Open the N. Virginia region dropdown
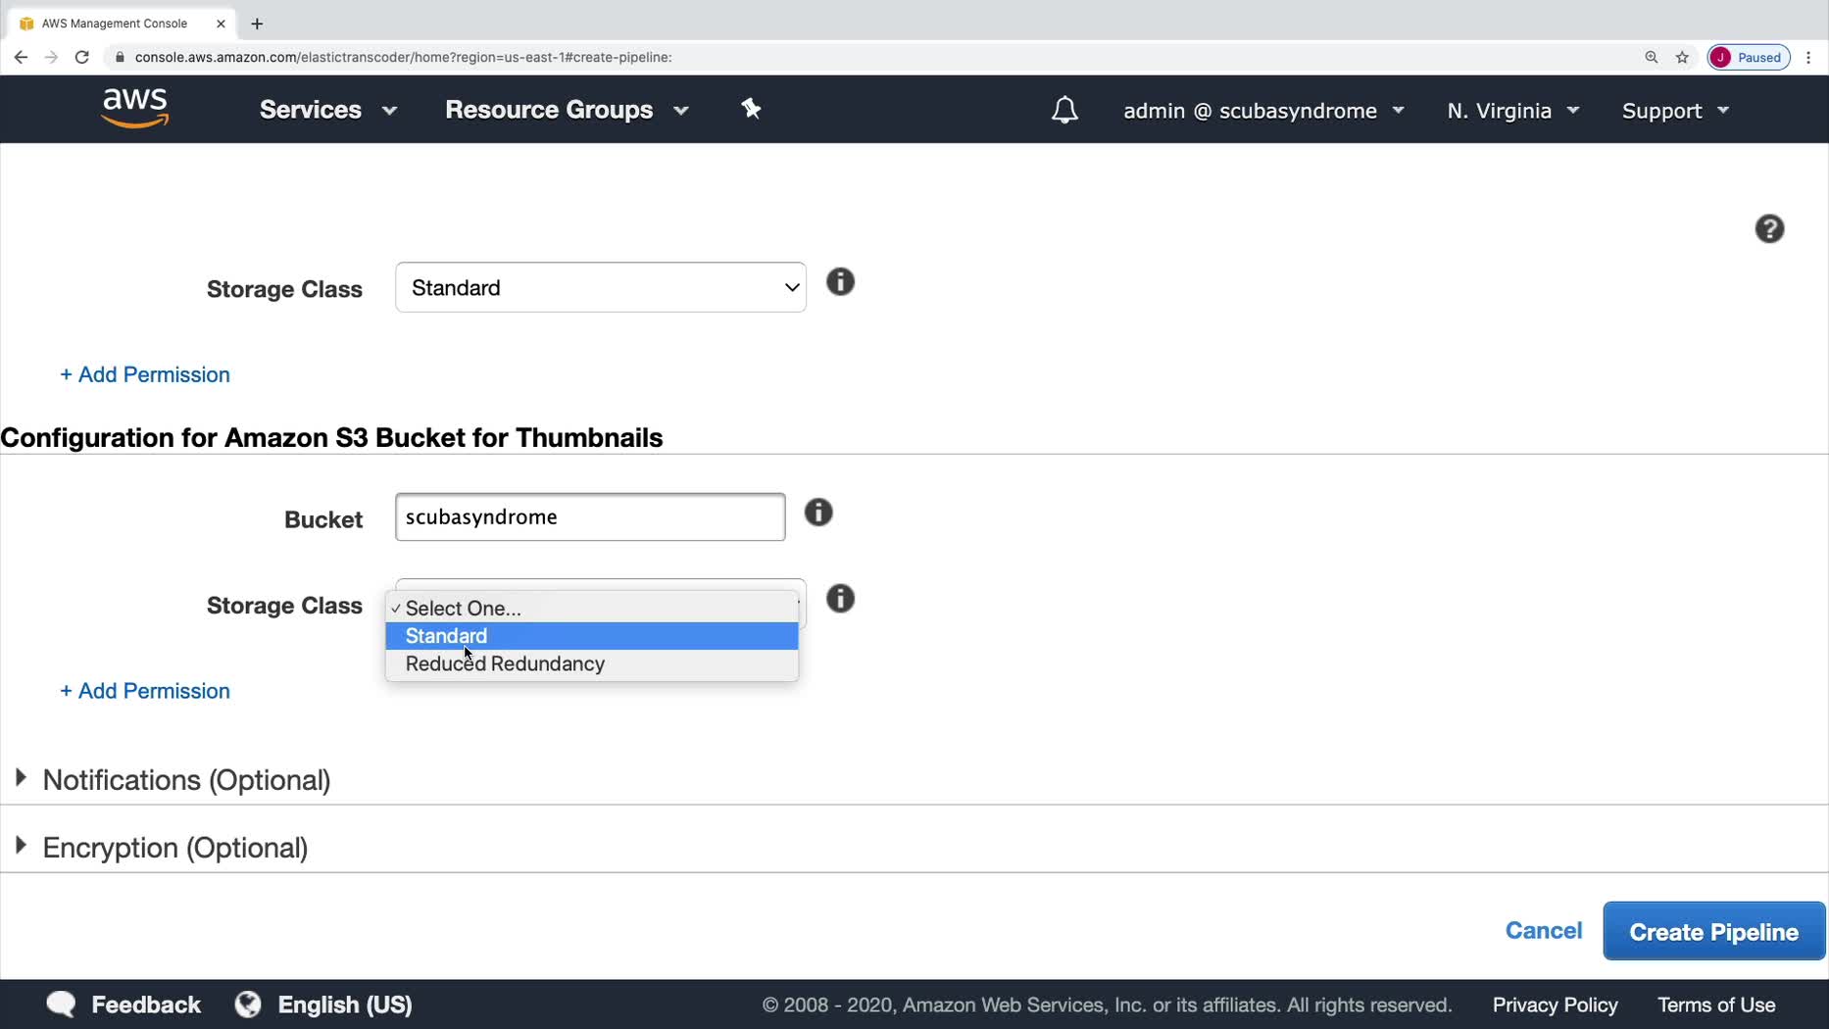1829x1029 pixels. 1512,111
